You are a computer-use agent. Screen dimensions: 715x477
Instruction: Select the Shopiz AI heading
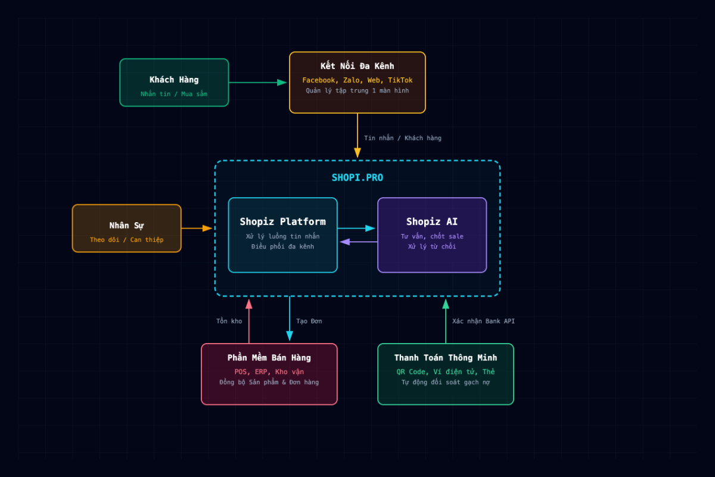432,222
